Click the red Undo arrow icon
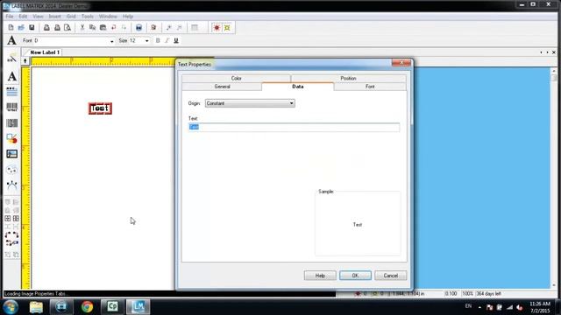 pos(113,27)
